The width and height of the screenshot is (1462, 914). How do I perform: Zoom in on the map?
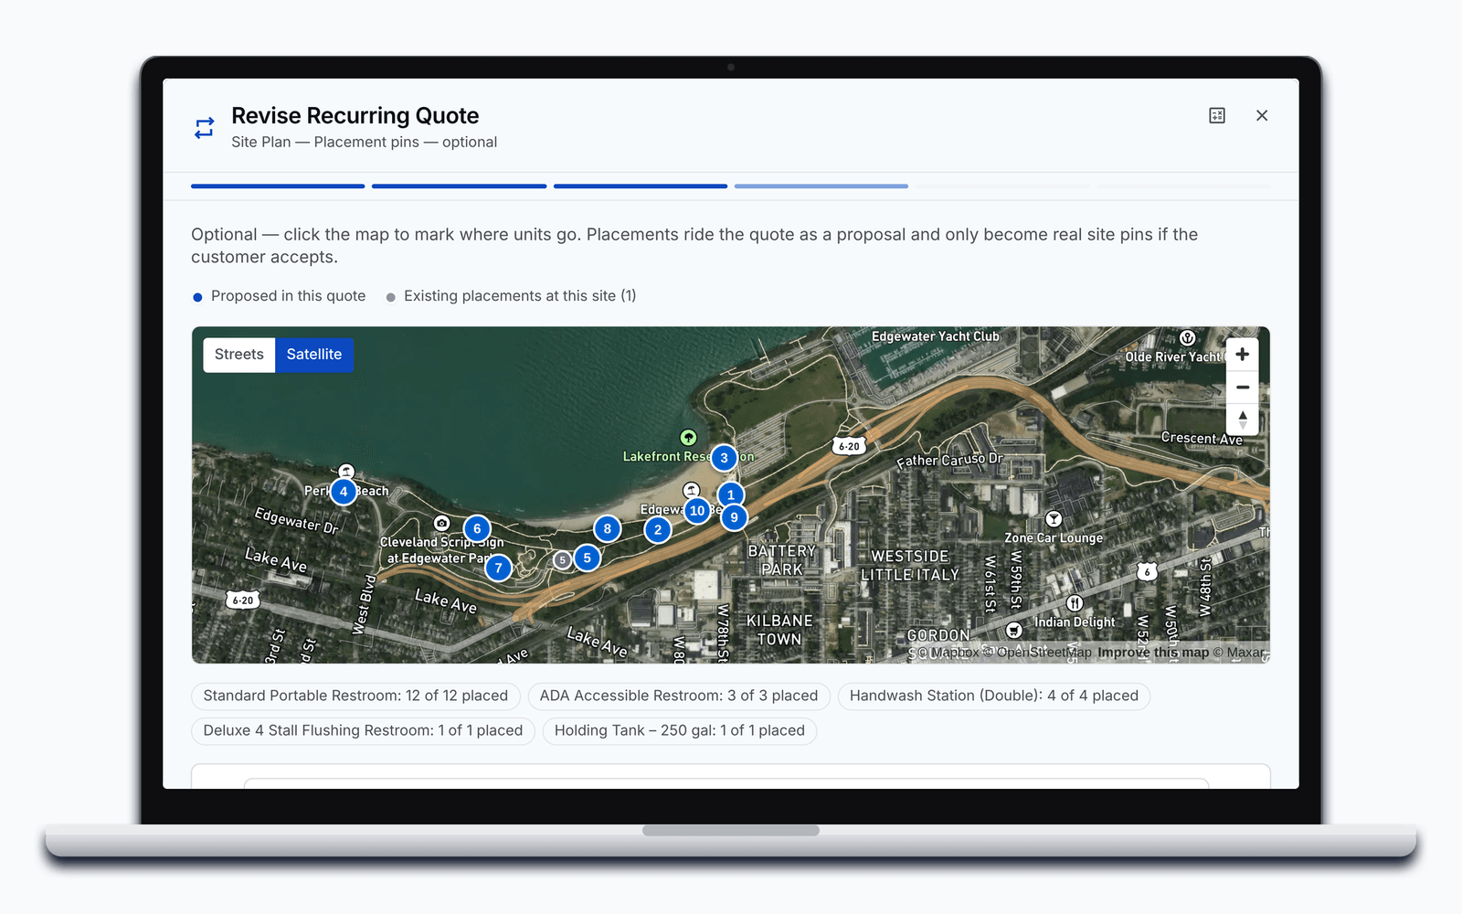(x=1243, y=355)
